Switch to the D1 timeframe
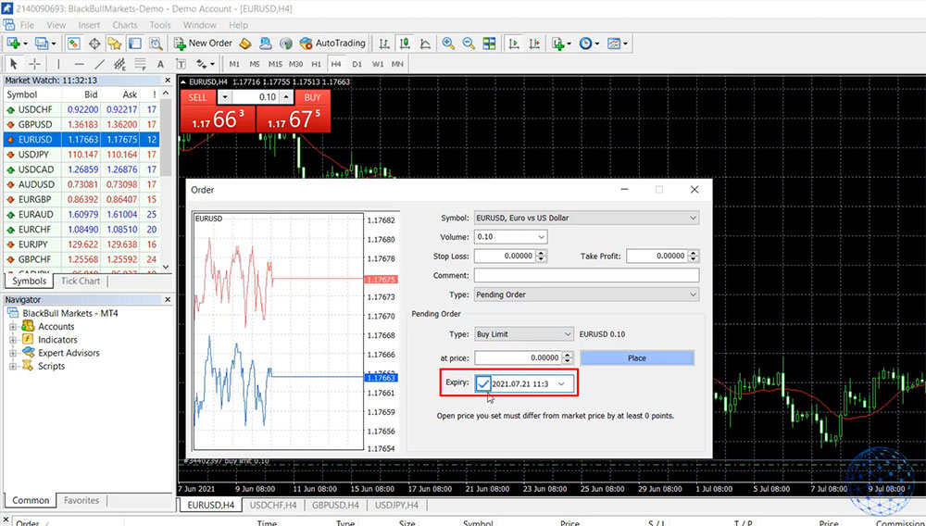This screenshot has width=926, height=526. click(357, 64)
